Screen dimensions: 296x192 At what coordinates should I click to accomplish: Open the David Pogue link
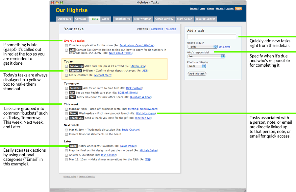click(128, 146)
